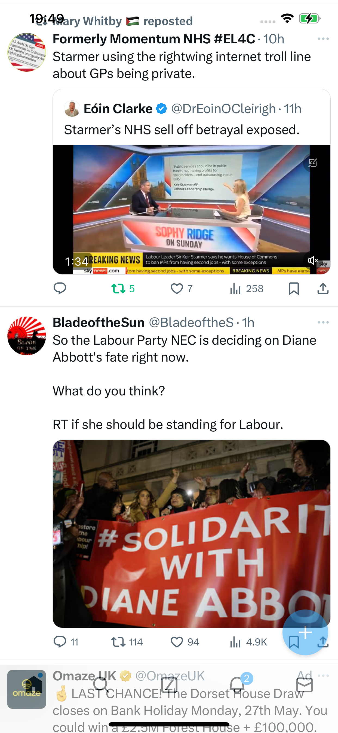
Task: Unmute the Sky News video
Action: pos(312,260)
